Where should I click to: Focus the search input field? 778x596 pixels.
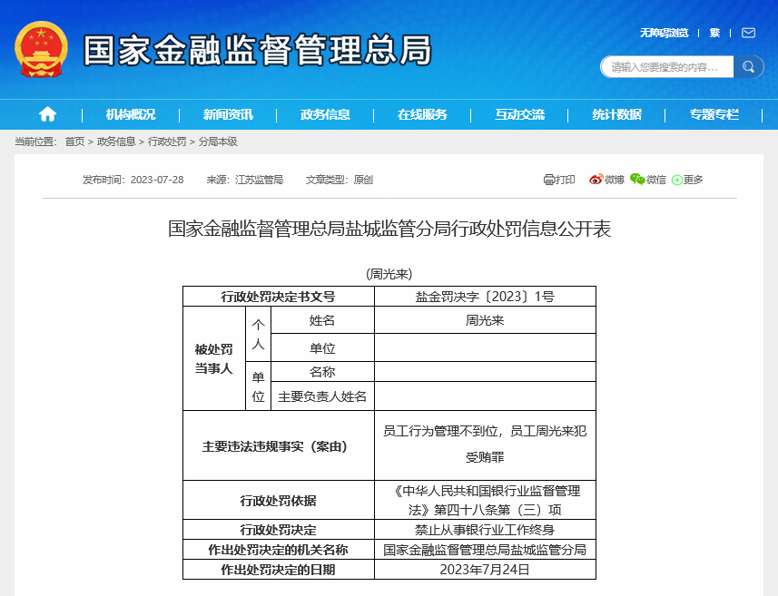coord(667,67)
